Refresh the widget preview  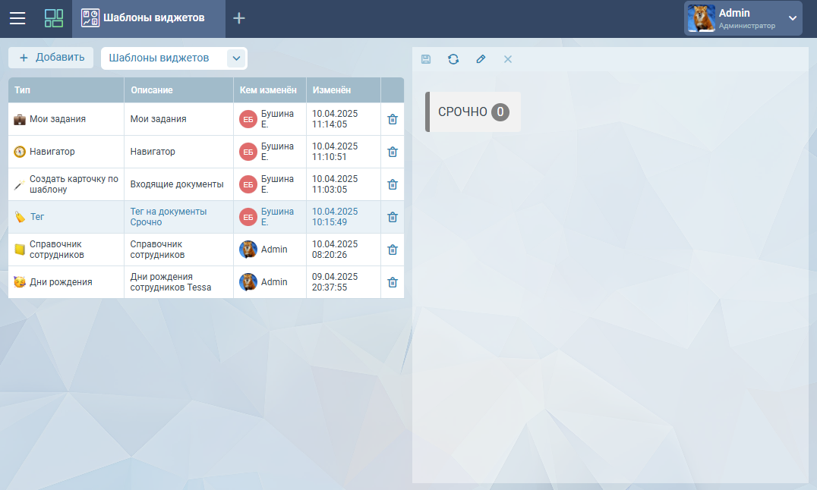(x=453, y=59)
